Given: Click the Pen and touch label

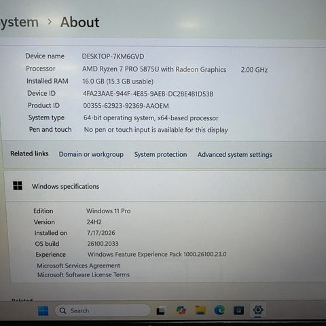Looking at the screenshot, I should coord(50,130).
